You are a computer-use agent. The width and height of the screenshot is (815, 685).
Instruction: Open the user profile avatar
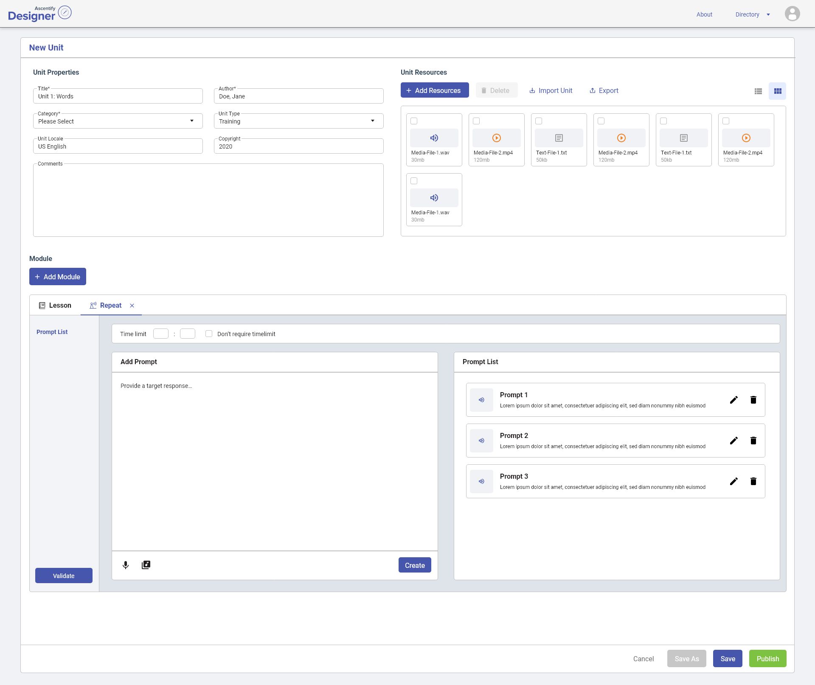click(792, 14)
